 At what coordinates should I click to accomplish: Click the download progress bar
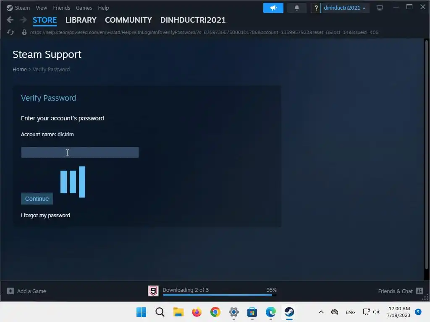click(x=219, y=295)
